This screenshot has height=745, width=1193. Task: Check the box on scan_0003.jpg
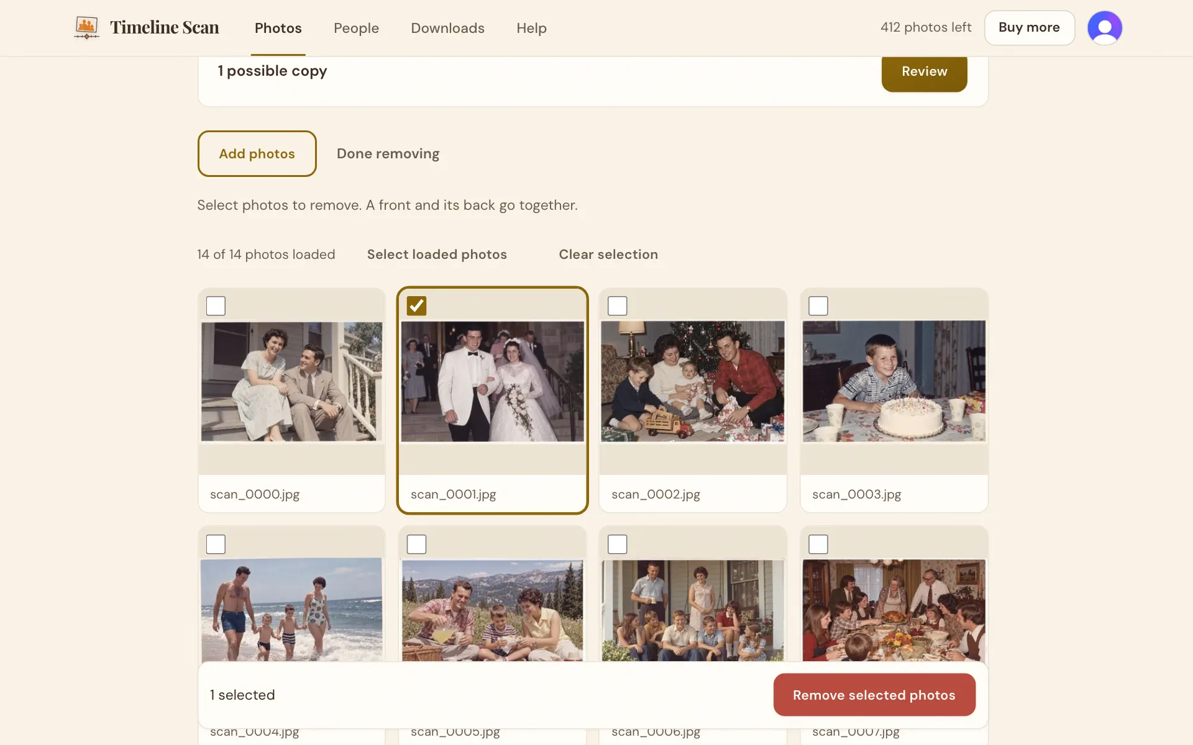(x=818, y=305)
